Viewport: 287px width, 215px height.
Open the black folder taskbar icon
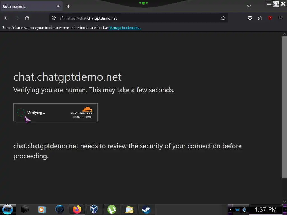point(25,209)
